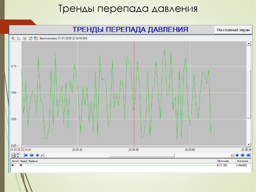Screen dimensions: 256x192
Task: Click the horizontal time scrollbar thumb
Action: (142, 155)
